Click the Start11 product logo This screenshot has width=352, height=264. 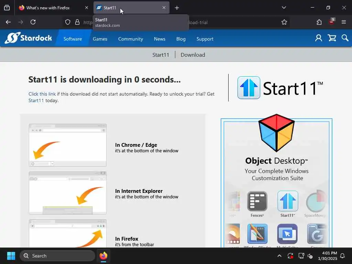(x=280, y=88)
